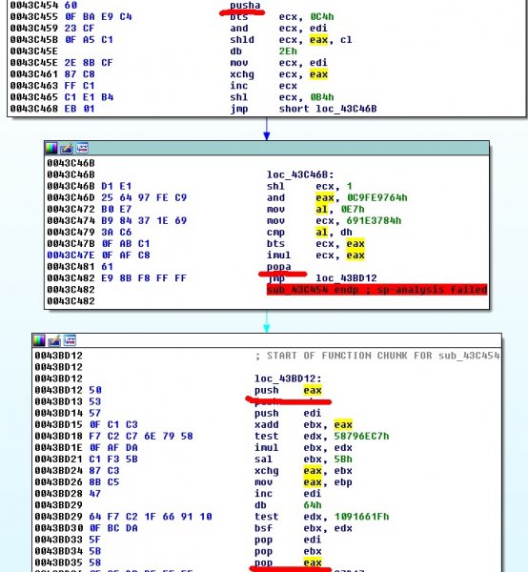Screen dimensions: 528x572
Task: Click the 'bts' mnemonic at address 0043C47B
Action: pyautogui.click(x=275, y=244)
